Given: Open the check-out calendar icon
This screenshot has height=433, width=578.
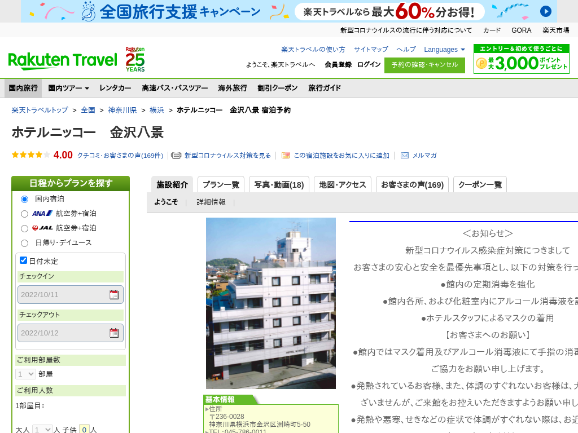Looking at the screenshot, I should (x=114, y=333).
